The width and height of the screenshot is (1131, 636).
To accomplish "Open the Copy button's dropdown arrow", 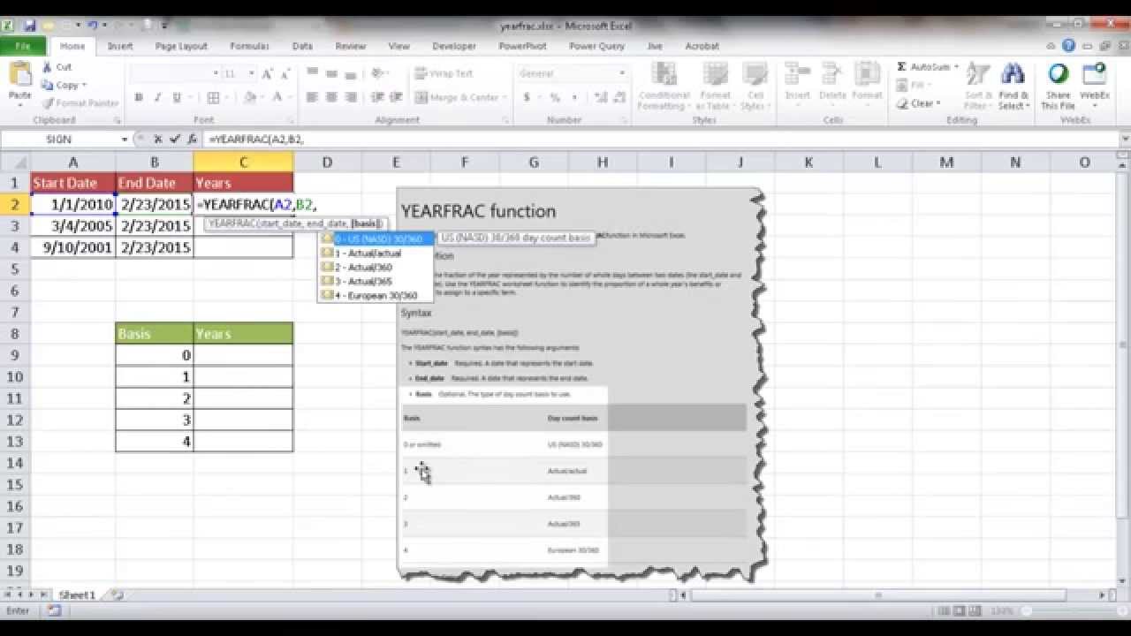I will pos(84,86).
